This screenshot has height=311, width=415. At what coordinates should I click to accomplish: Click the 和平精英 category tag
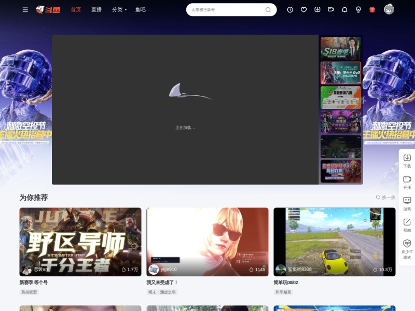[283, 292]
